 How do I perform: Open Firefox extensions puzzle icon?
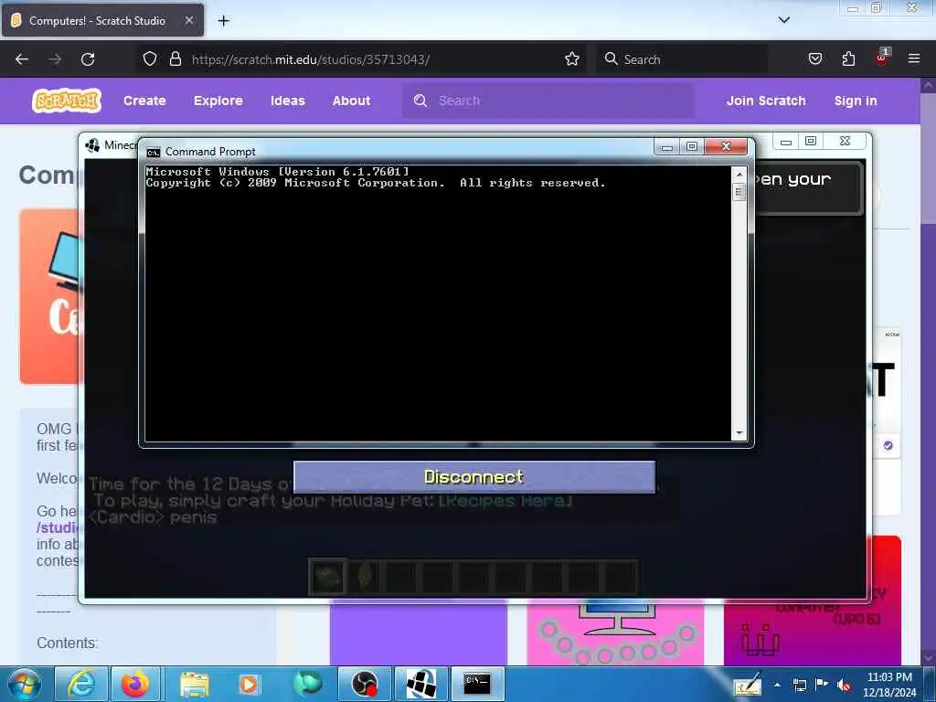coord(848,59)
